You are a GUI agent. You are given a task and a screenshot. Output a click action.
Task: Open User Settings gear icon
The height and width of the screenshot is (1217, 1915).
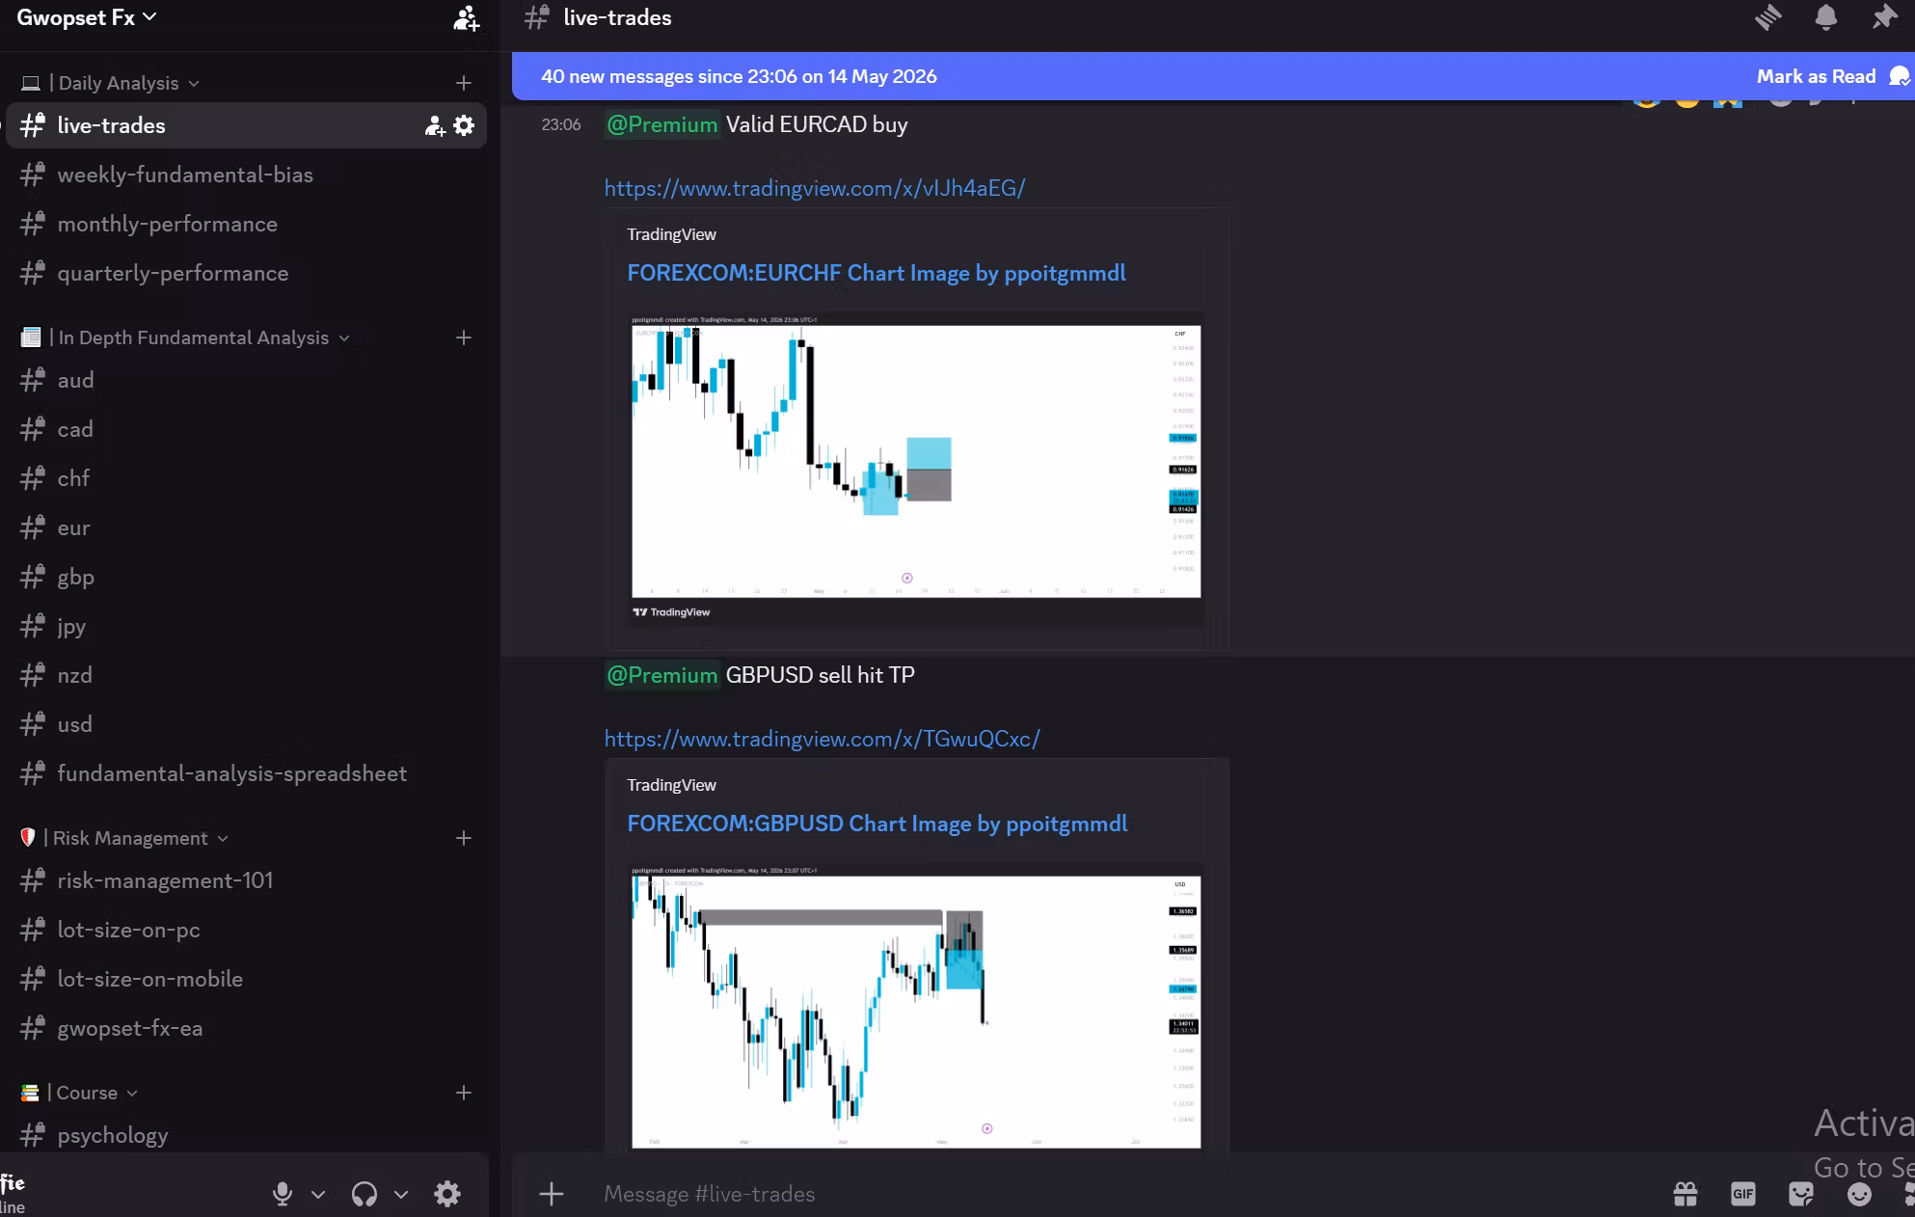[x=447, y=1194]
